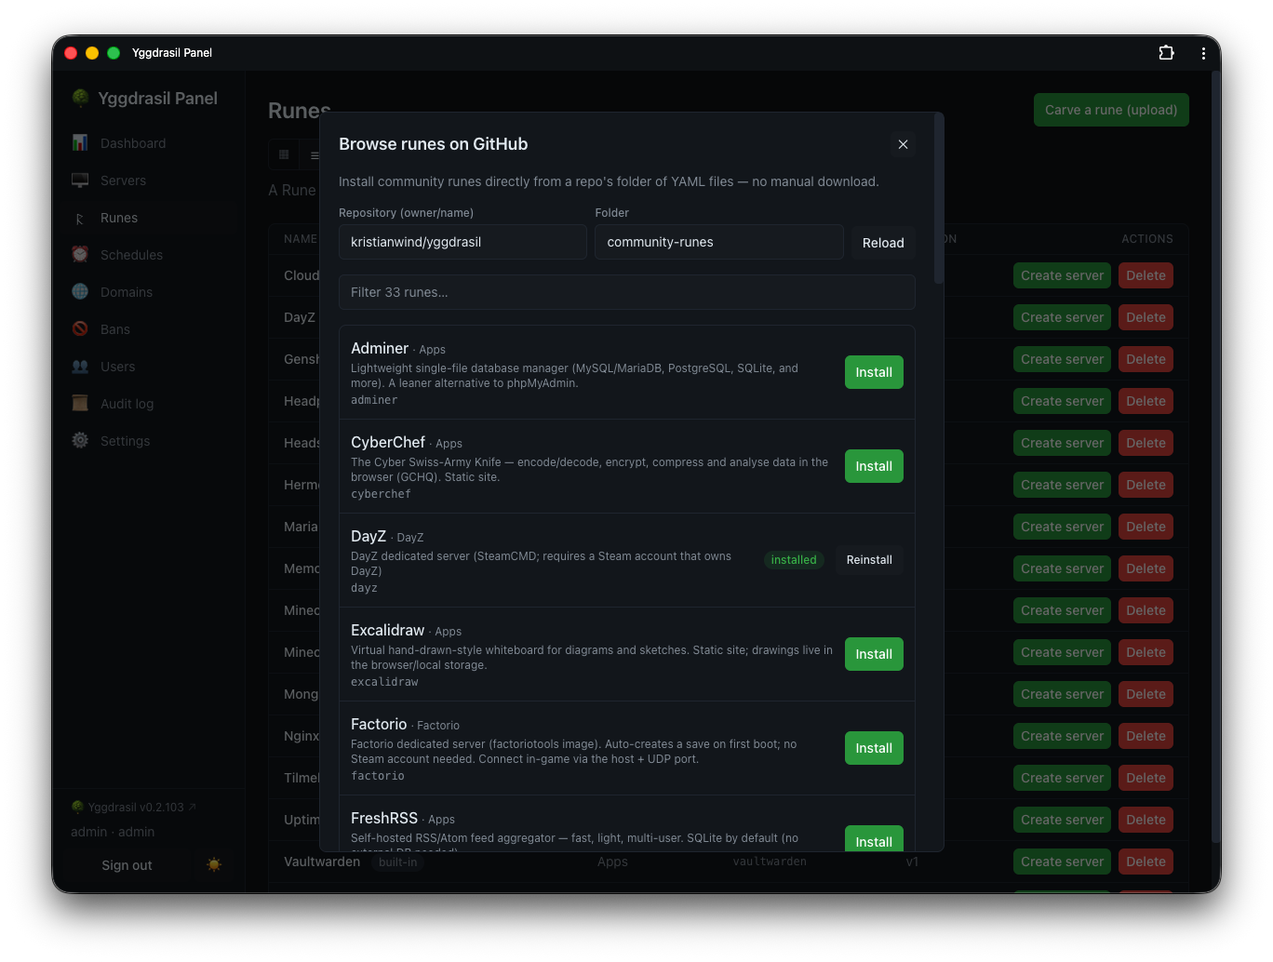Click the NAME column header

coord(301,239)
